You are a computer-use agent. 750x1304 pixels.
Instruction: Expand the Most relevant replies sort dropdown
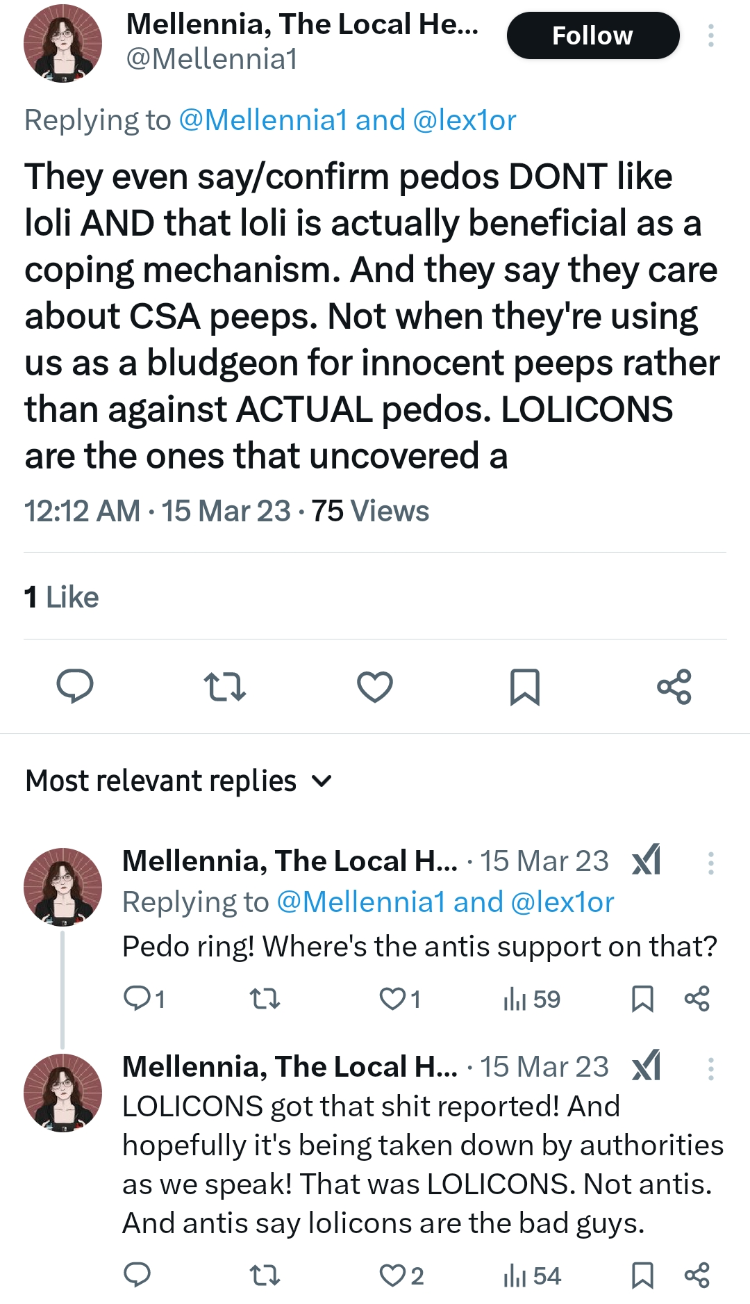click(x=179, y=781)
